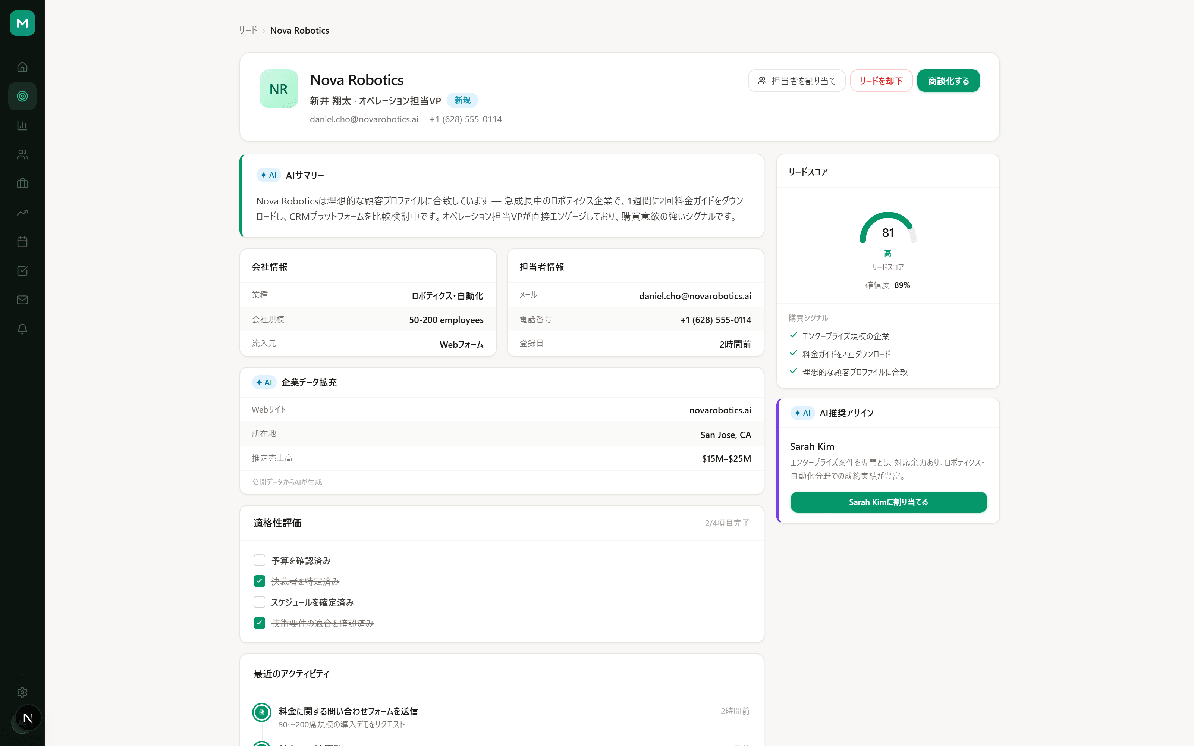
Task: Check the 予算を確認済み checkbox
Action: pyautogui.click(x=260, y=561)
